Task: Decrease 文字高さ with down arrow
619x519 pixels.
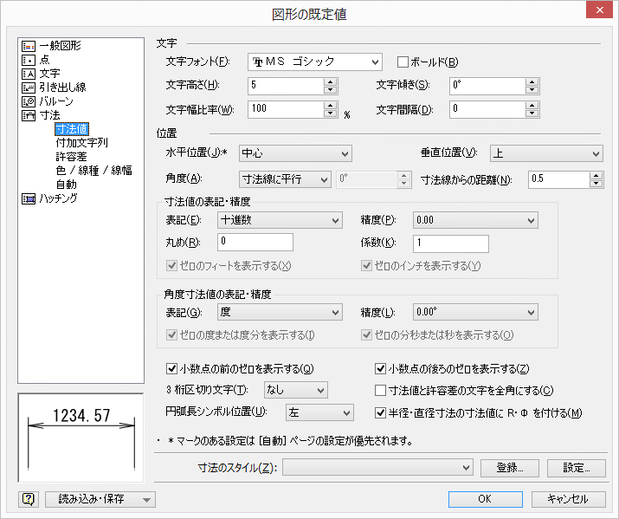Action: pos(330,90)
